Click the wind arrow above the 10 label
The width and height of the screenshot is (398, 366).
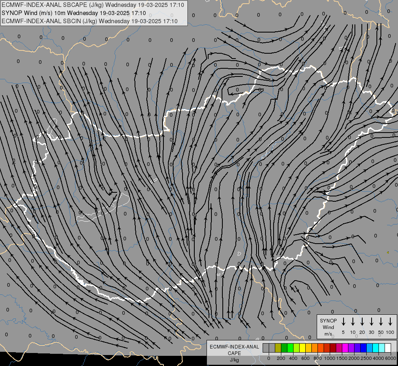(353, 322)
